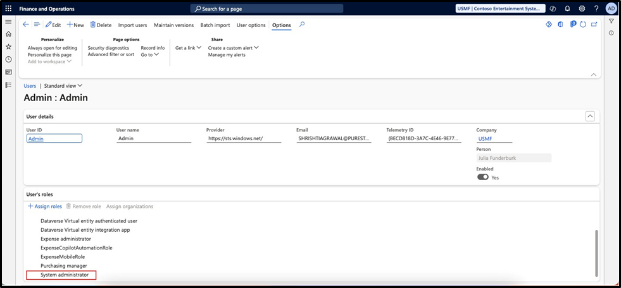The height and width of the screenshot is (288, 621).
Task: Open the Copilot icon in top bar
Action: pos(553,9)
